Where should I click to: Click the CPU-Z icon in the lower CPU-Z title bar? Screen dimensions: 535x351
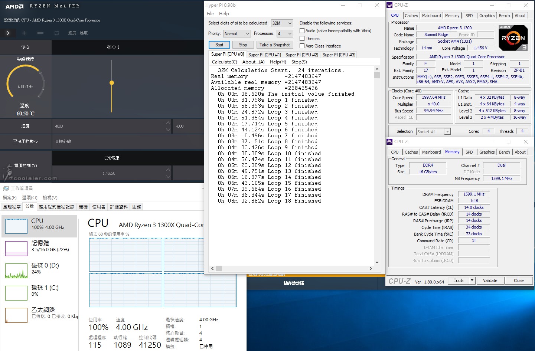coord(389,142)
